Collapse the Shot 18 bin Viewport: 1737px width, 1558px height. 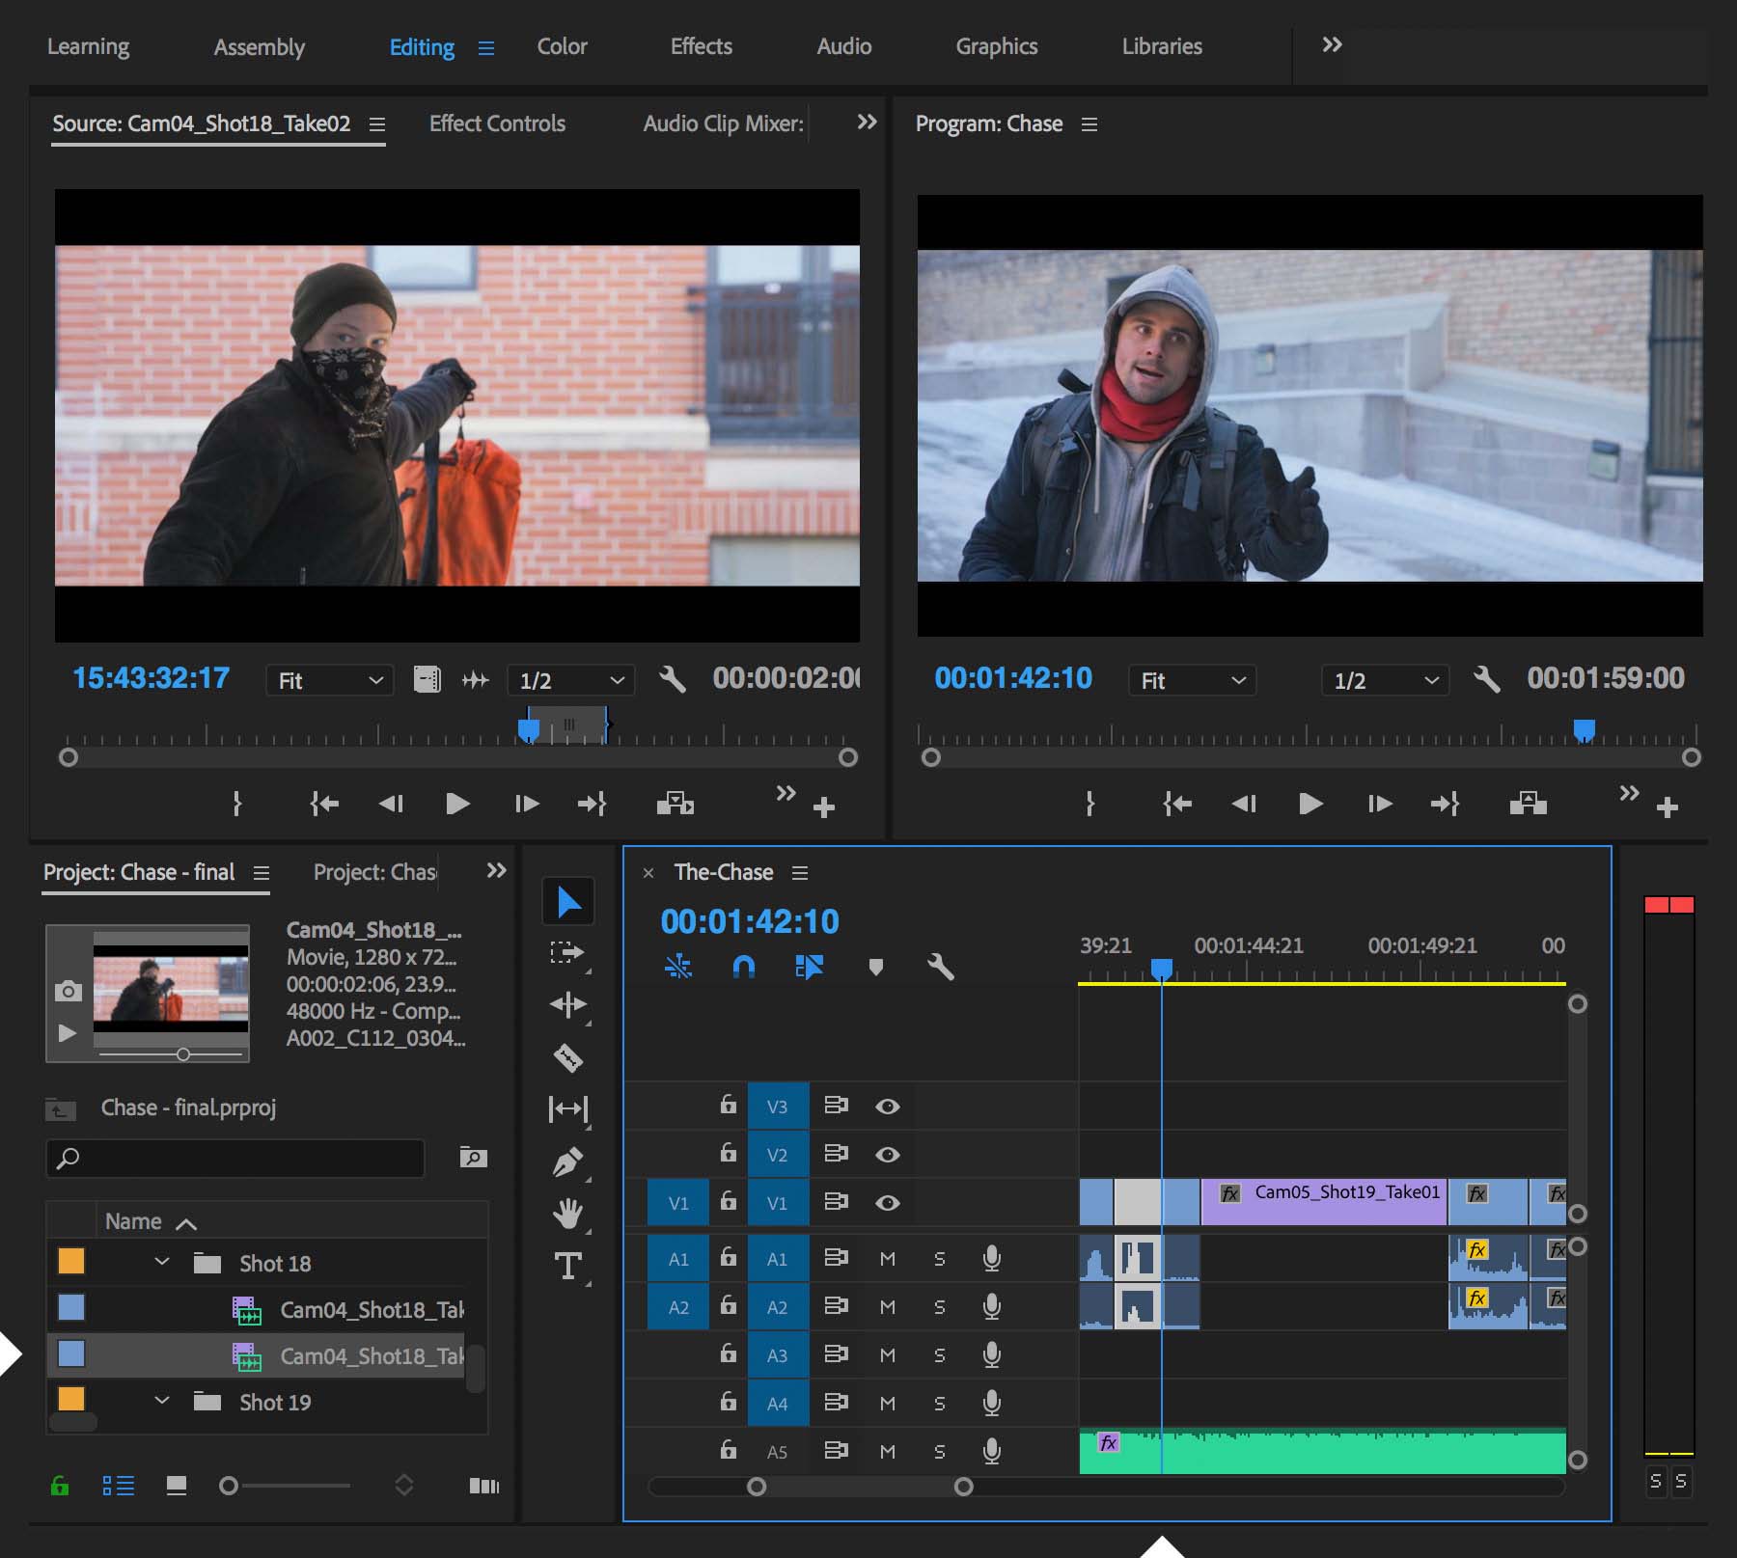[162, 1263]
